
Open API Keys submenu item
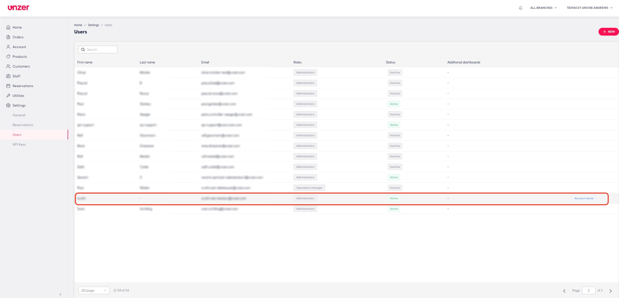click(x=19, y=144)
